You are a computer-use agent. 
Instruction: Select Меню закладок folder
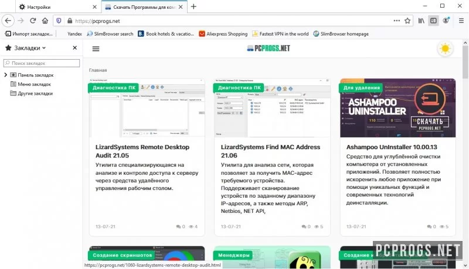click(x=30, y=84)
